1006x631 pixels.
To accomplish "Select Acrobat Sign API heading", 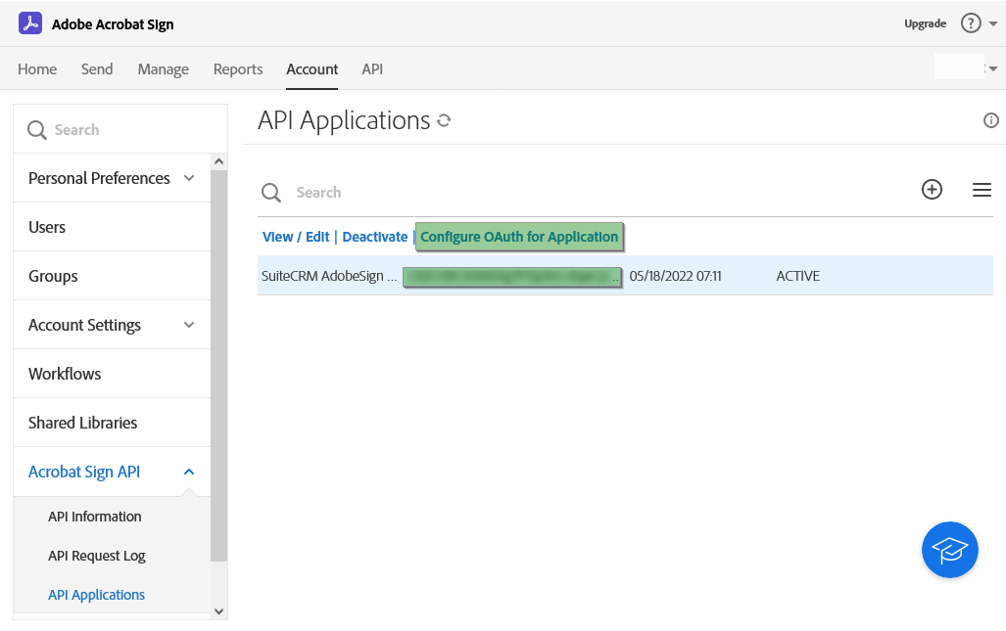I will [x=84, y=472].
